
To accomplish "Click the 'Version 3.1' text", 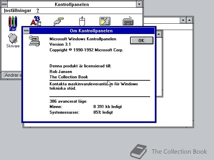I will pos(60,44).
